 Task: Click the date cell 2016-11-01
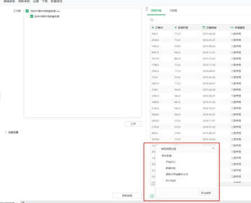click(209, 121)
